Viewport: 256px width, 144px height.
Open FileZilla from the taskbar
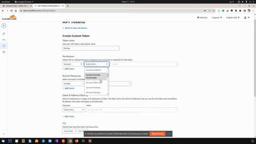(63, 141)
